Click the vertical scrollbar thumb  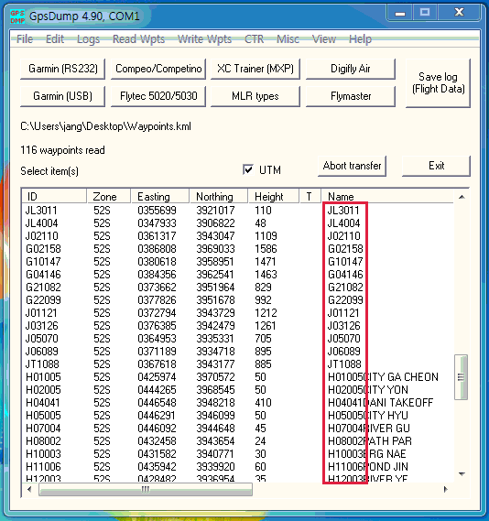click(x=462, y=377)
